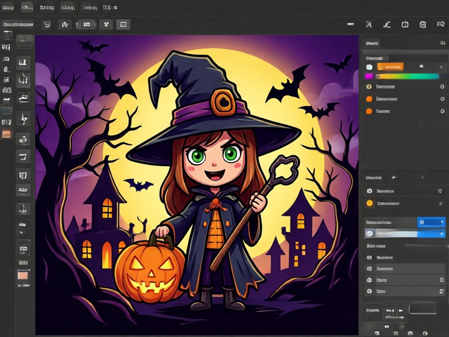Viewport: 449px width, 337px height.
Task: Toggle the circle on the first orange-dot row
Action: coord(442,99)
